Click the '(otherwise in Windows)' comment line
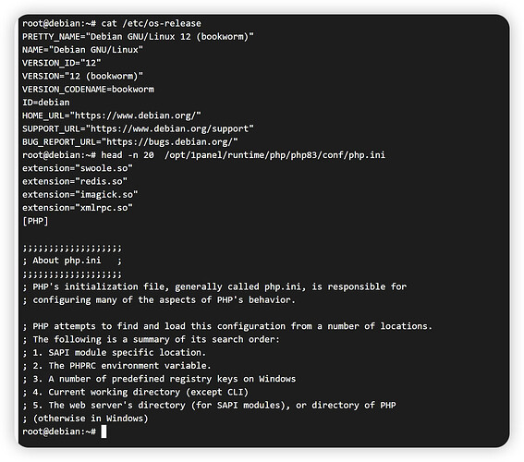The width and height of the screenshot is (524, 462). click(x=85, y=419)
